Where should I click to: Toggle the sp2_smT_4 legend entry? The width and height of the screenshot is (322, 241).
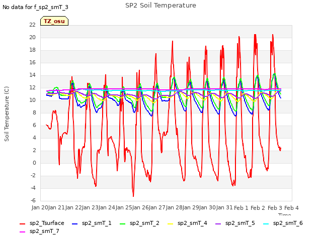187,223
